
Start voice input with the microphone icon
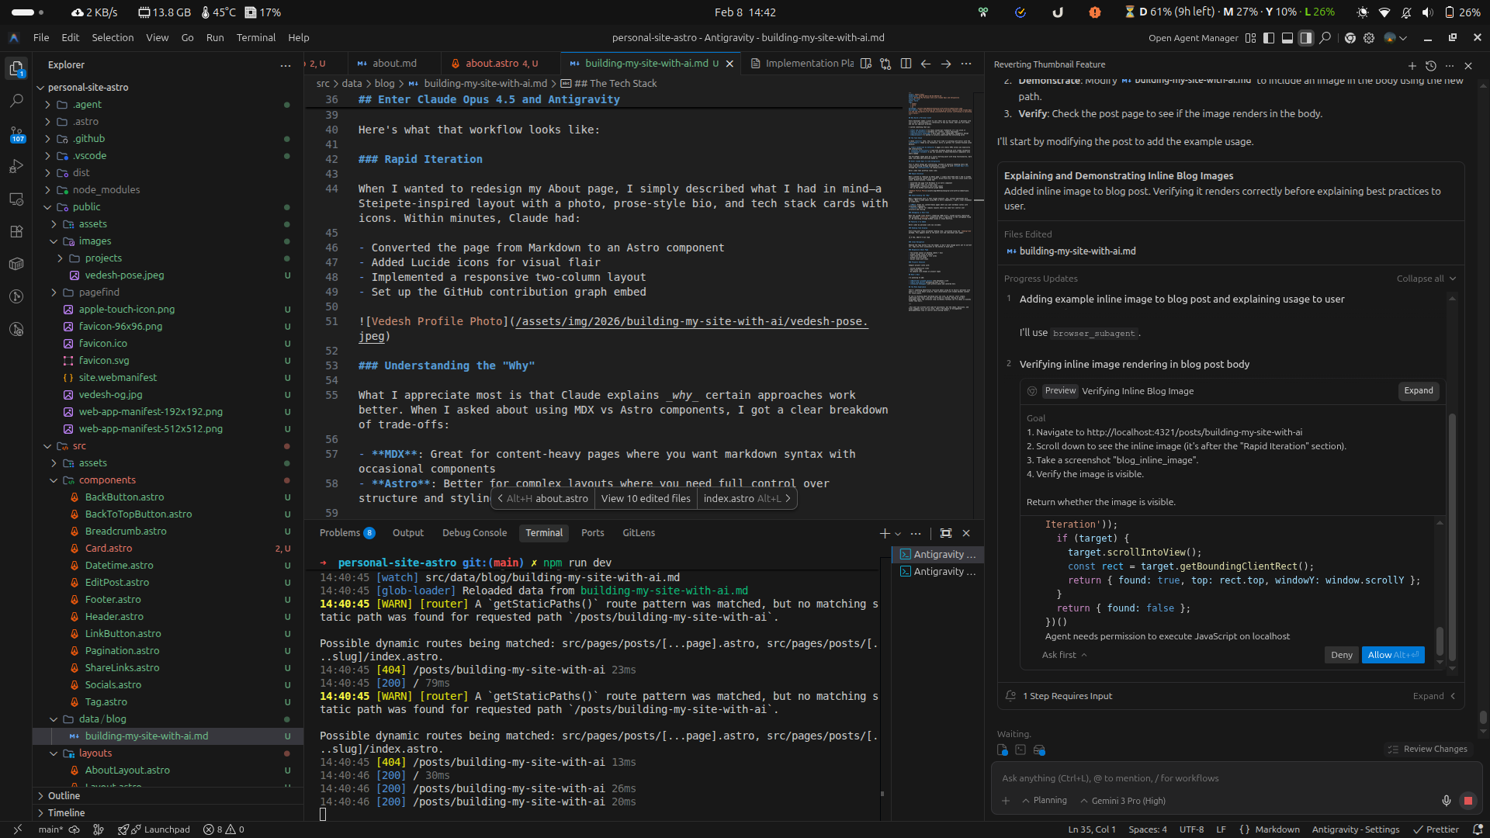[1446, 801]
